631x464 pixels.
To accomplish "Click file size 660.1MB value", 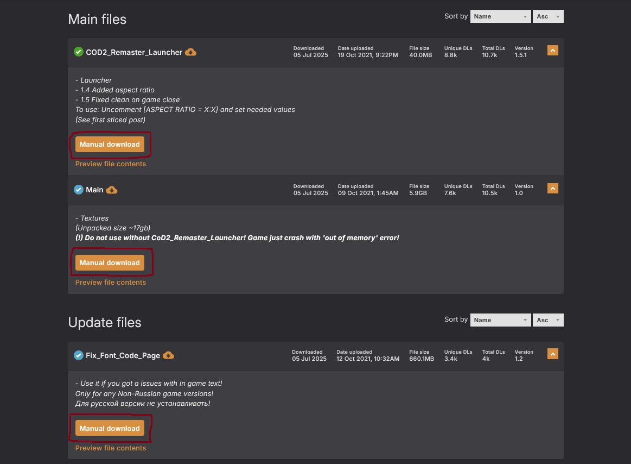I will [422, 359].
